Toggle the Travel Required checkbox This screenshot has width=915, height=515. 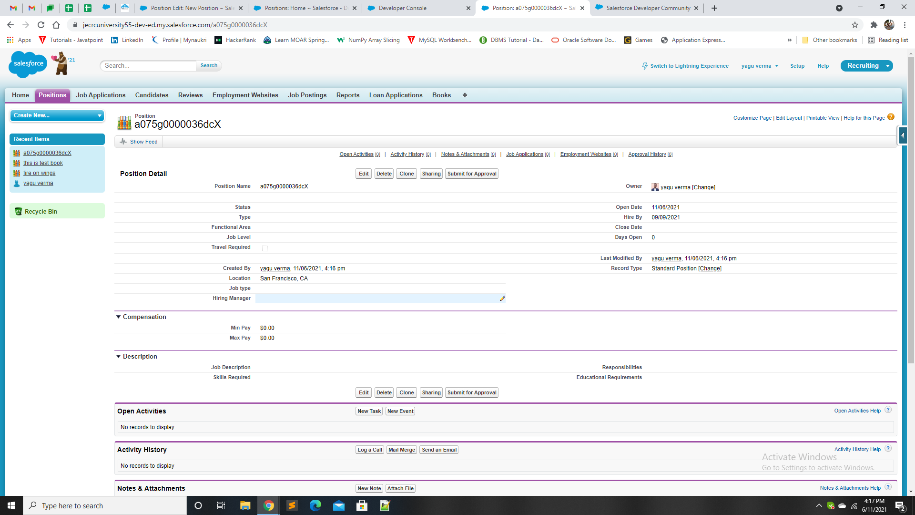[265, 248]
